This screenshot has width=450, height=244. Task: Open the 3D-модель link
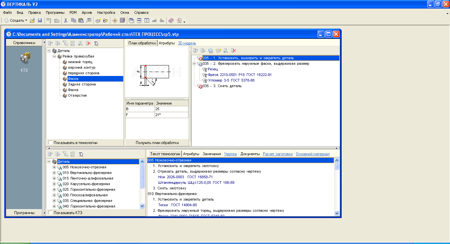click(x=187, y=43)
